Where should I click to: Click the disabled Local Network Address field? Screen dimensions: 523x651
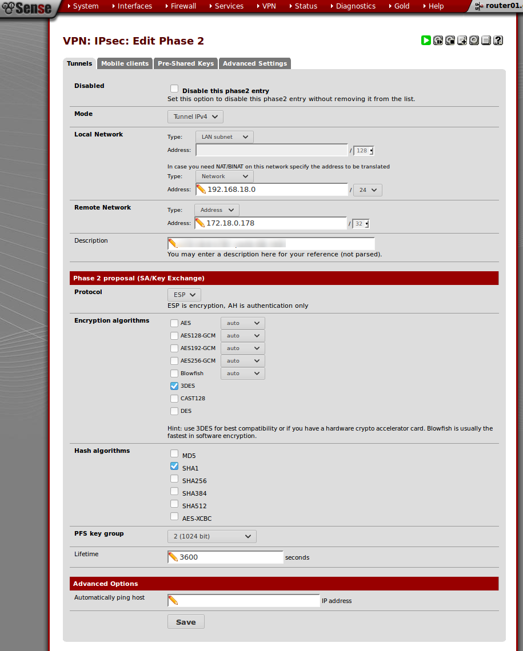[x=272, y=150]
